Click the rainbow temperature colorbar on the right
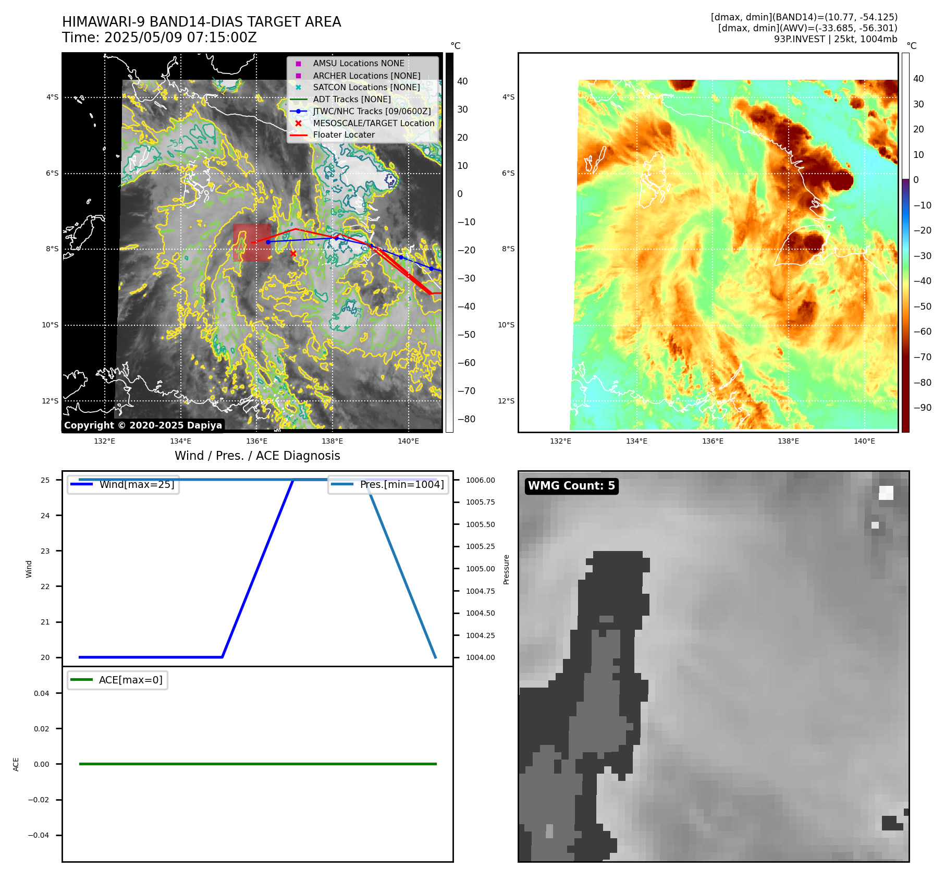Viewport: 945px width, 881px height. 906,242
